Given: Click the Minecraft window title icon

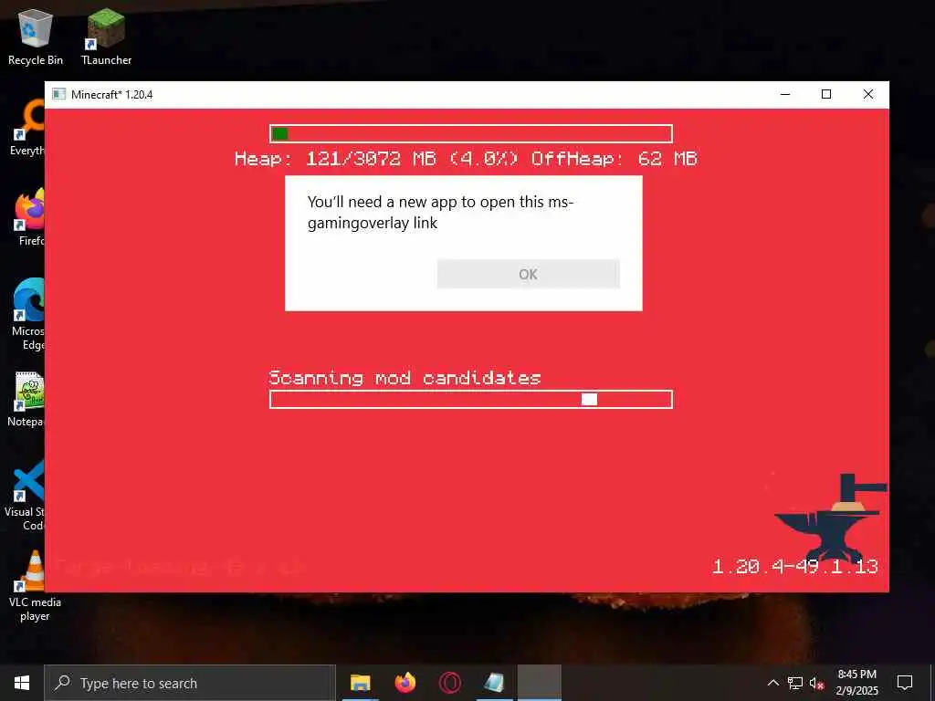Looking at the screenshot, I should coord(58,94).
